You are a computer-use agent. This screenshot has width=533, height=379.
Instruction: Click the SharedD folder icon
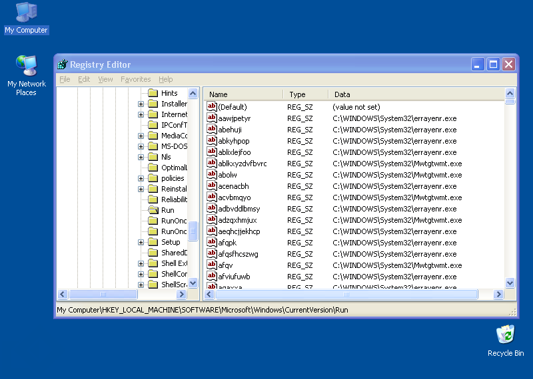(x=153, y=253)
